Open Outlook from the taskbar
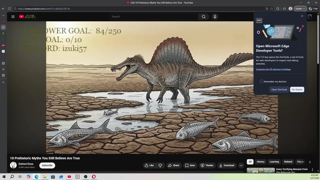This screenshot has width=320, height=180. point(61,177)
